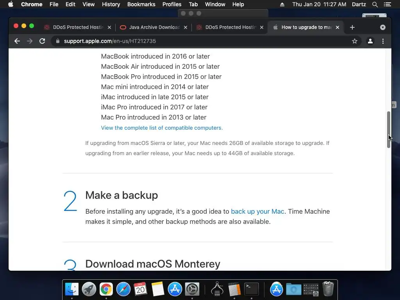Close the first DDoS Protected Hosting tab
Image resolution: width=400 pixels, height=300 pixels.
pyautogui.click(x=109, y=27)
